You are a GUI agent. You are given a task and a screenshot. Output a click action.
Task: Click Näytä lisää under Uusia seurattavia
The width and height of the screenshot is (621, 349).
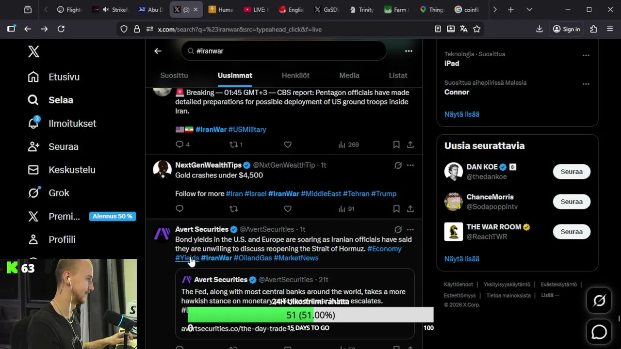[462, 258]
